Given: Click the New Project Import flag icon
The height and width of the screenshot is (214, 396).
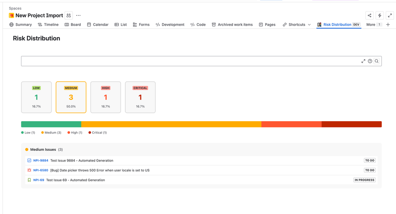Looking at the screenshot, I should pos(11,15).
